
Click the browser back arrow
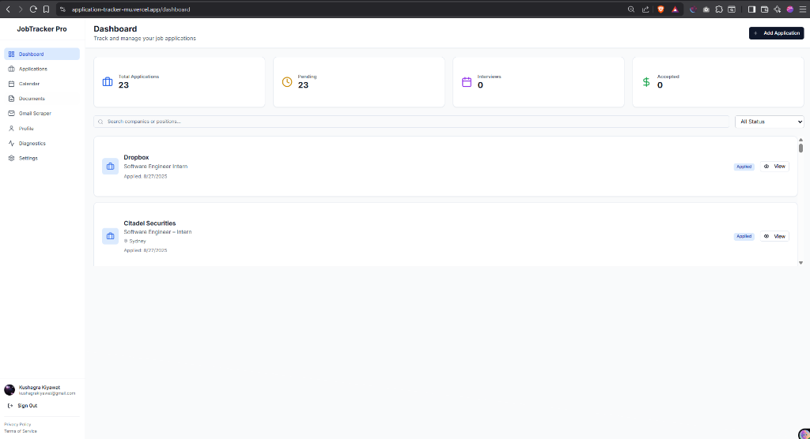(x=8, y=9)
